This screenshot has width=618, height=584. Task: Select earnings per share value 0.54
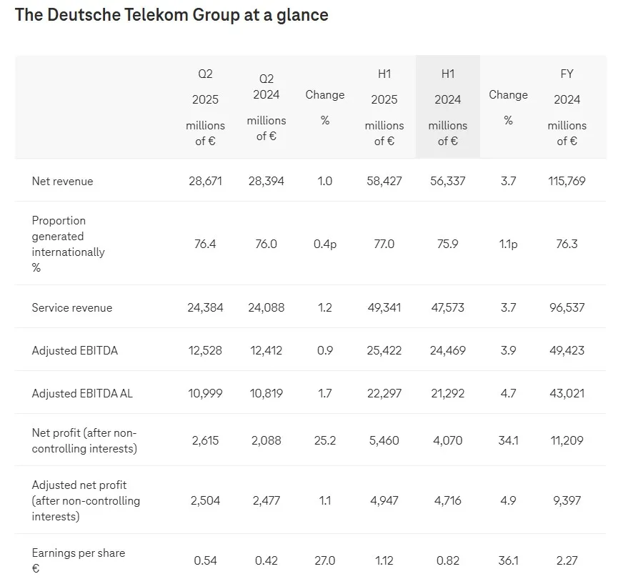205,560
